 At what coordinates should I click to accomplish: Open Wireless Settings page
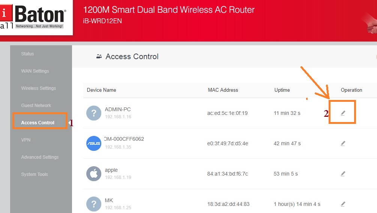(38, 88)
